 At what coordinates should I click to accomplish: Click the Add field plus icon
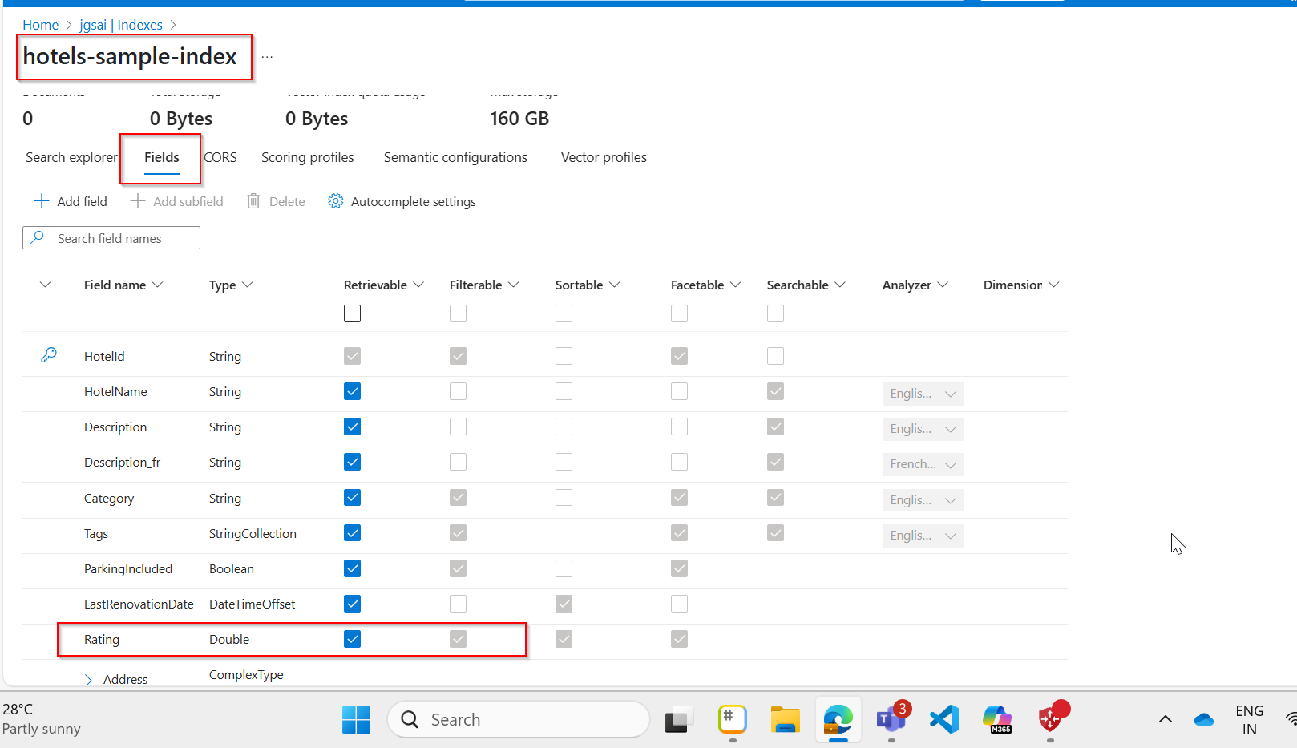click(x=42, y=201)
